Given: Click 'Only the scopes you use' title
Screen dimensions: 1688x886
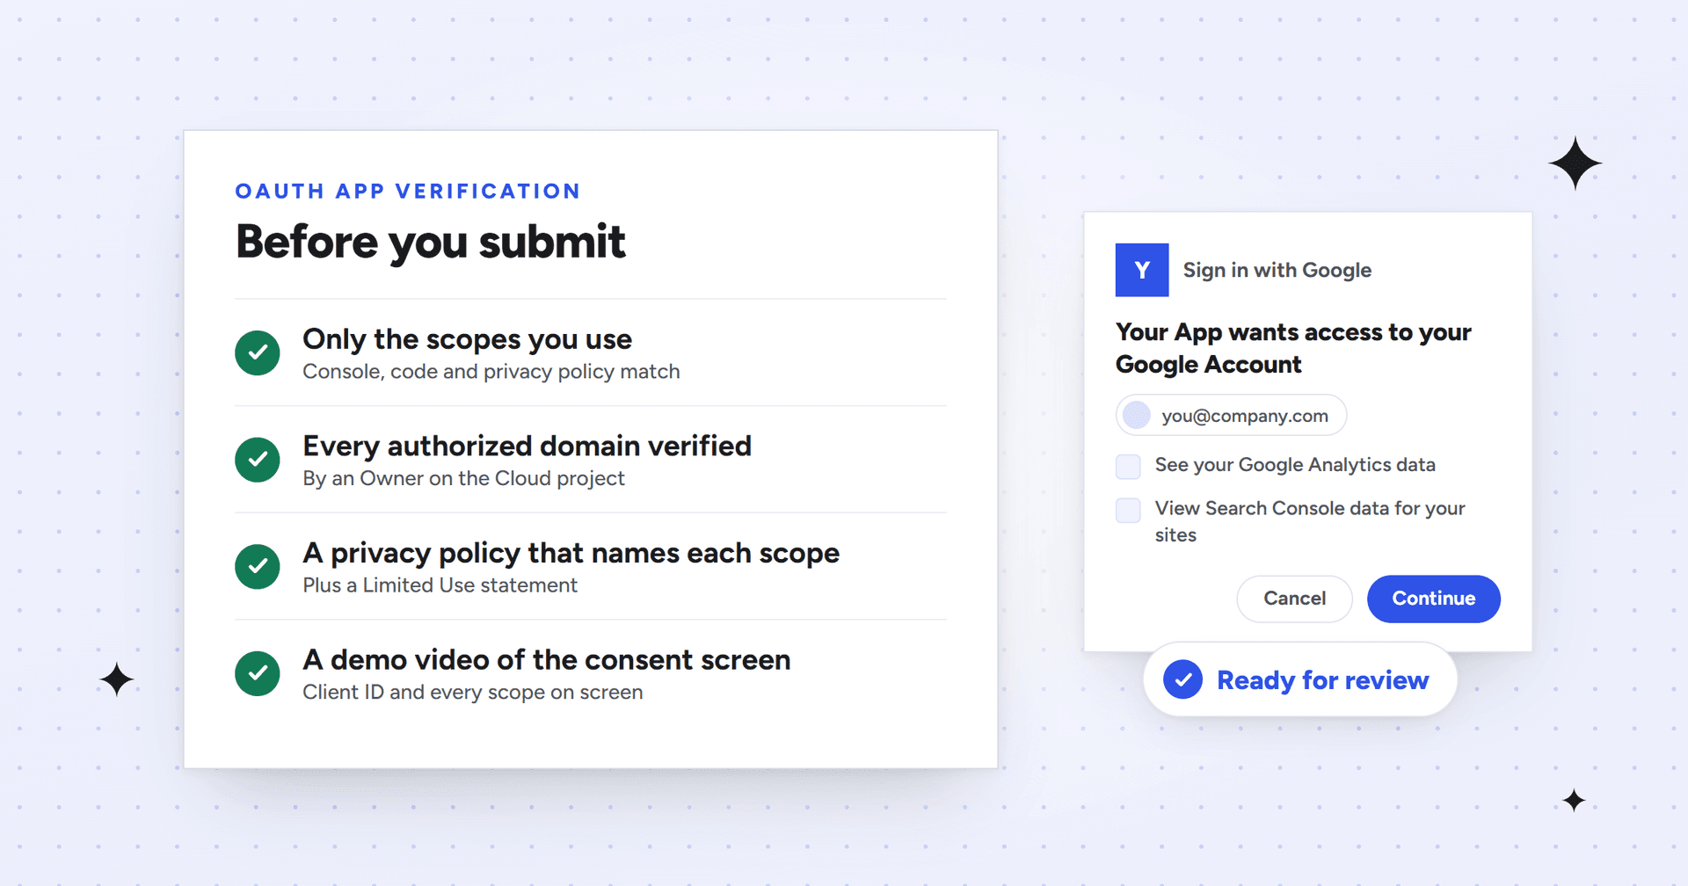Looking at the screenshot, I should coord(467,339).
